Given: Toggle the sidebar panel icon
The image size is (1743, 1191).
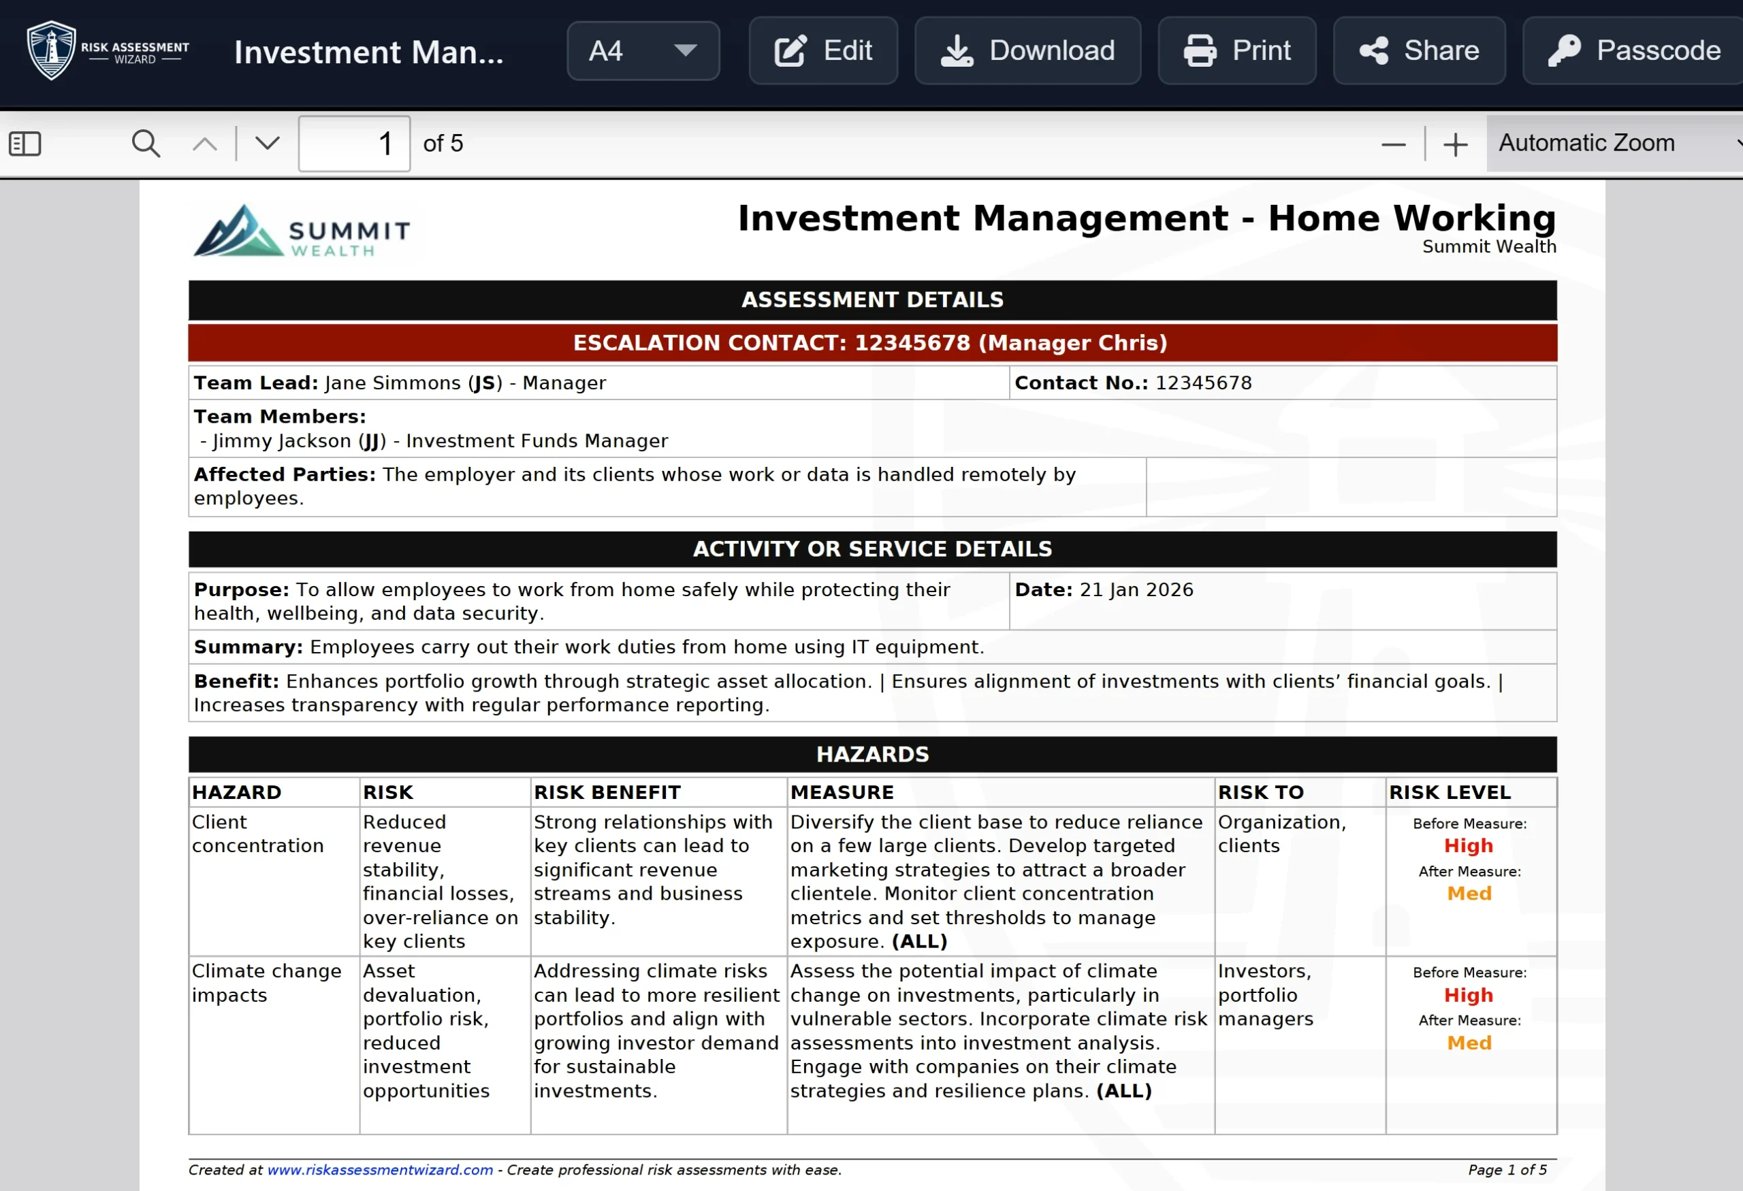Looking at the screenshot, I should 25,143.
